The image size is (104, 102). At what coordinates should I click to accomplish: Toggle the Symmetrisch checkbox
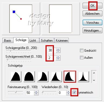click(74, 92)
